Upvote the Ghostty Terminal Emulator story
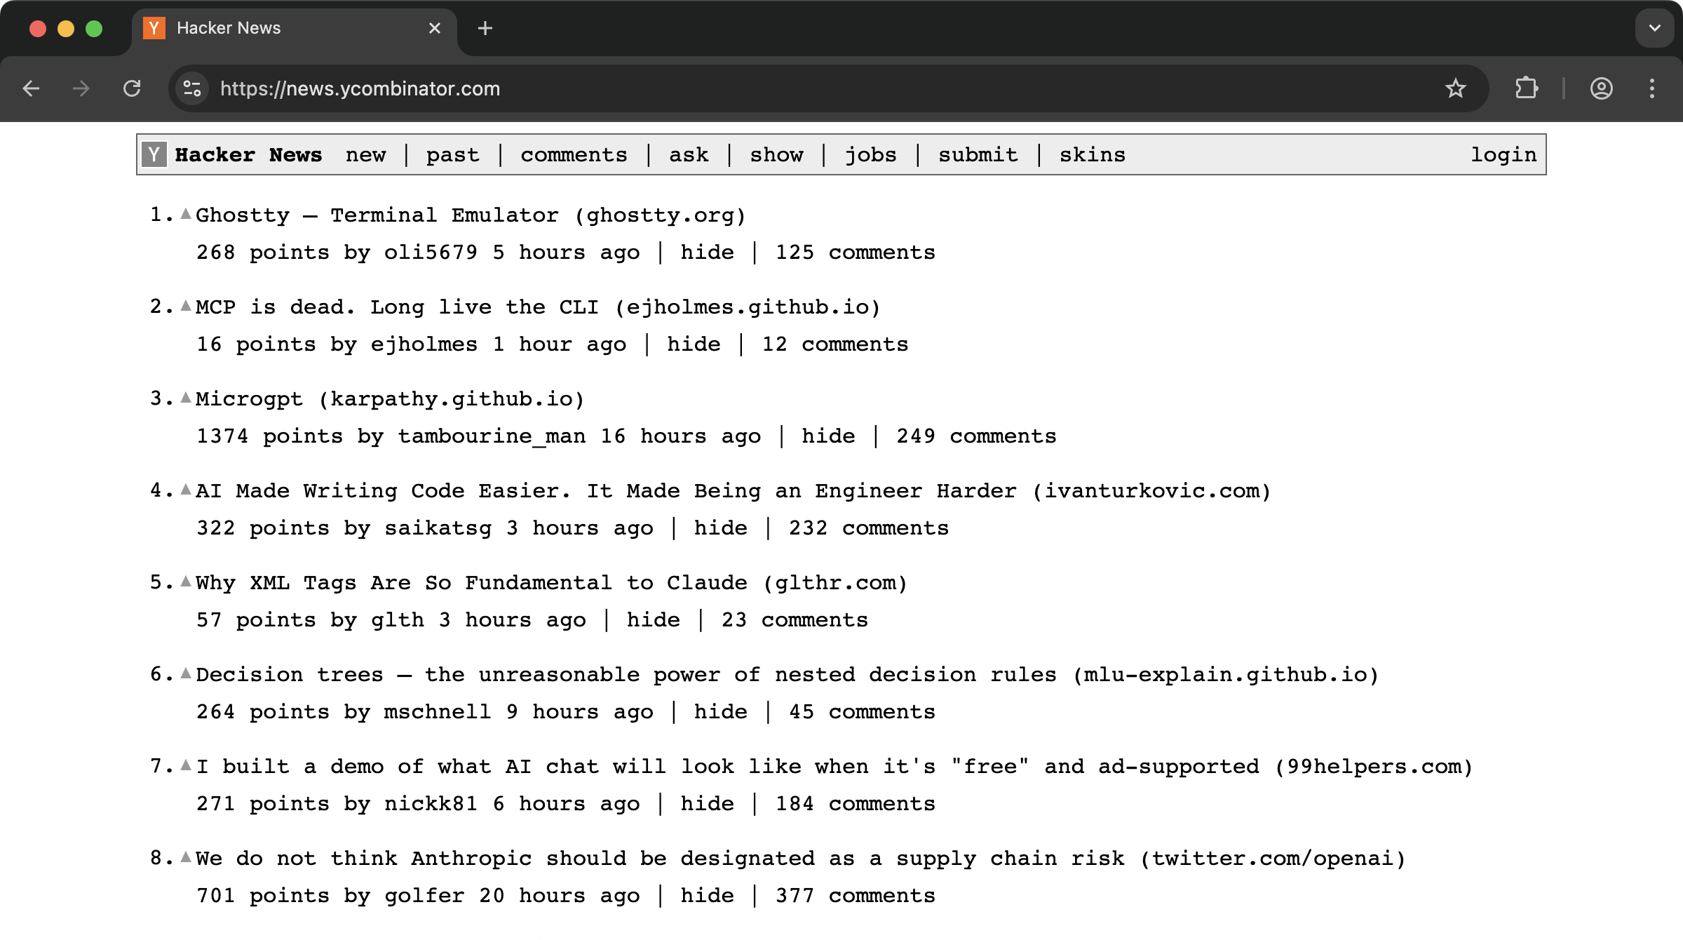This screenshot has height=940, width=1683. 186,214
